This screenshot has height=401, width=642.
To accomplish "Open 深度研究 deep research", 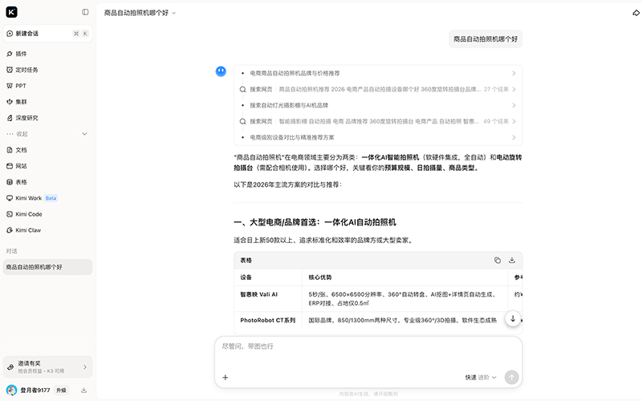I will tap(47, 118).
